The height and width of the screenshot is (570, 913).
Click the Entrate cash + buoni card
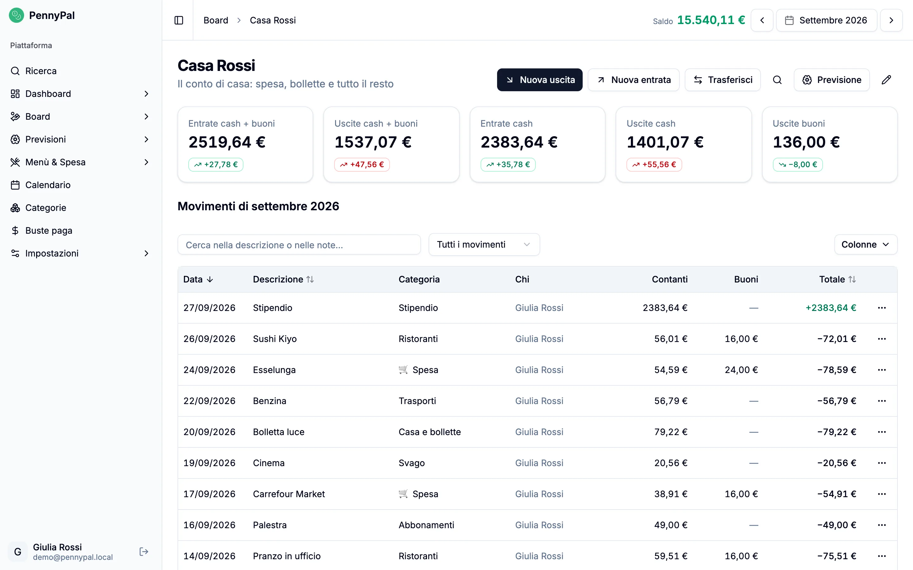click(245, 145)
